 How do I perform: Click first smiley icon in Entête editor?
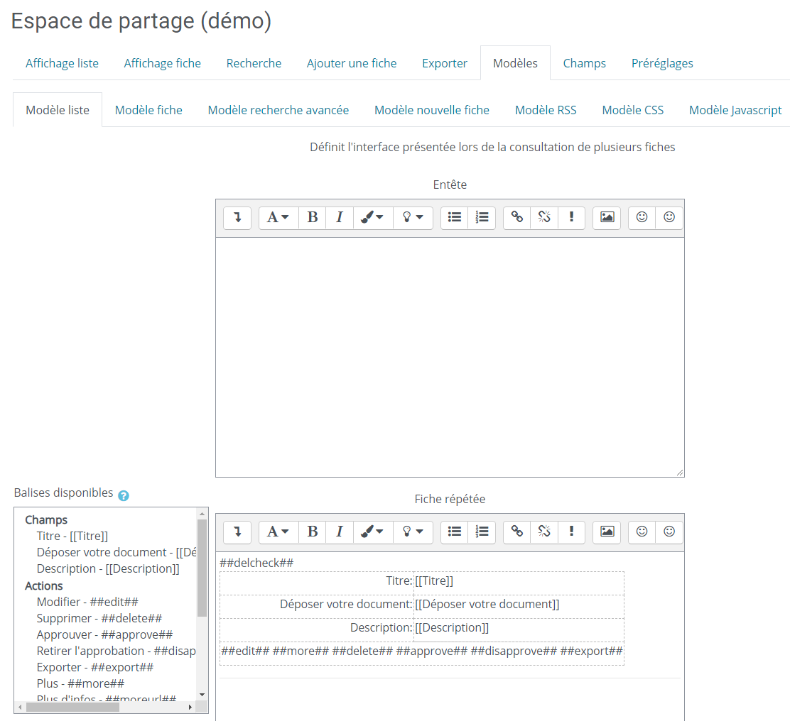(x=642, y=218)
